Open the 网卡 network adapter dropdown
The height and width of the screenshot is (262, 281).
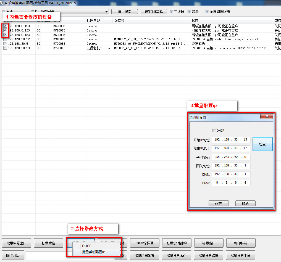click(106, 12)
